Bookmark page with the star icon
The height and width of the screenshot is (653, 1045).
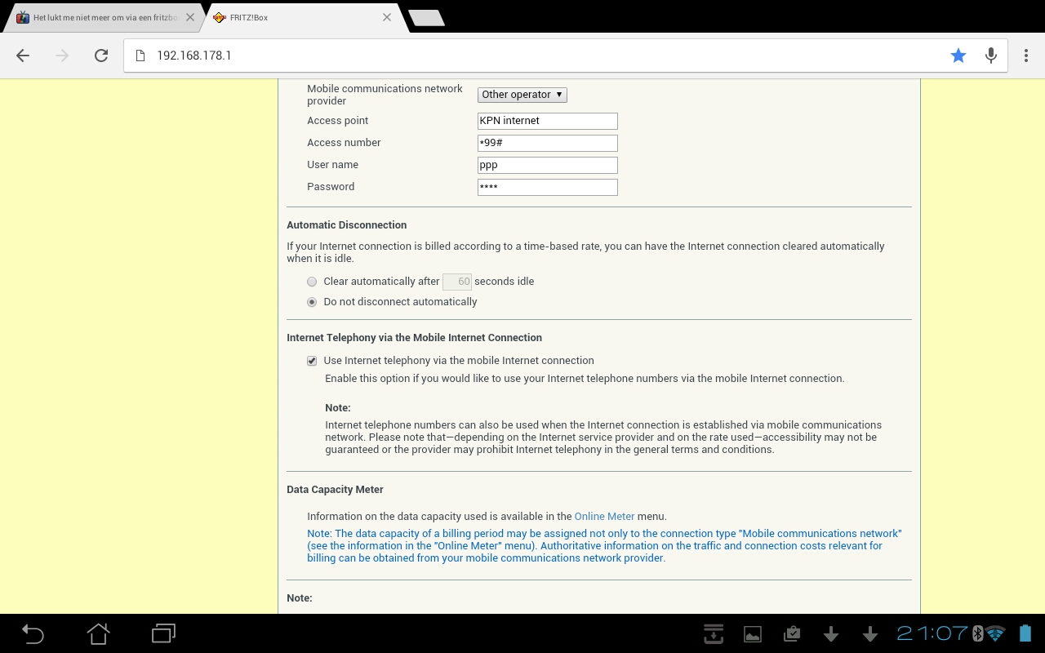coord(958,56)
